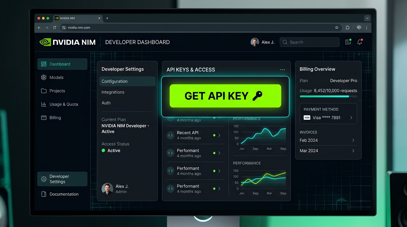This screenshot has width=407, height=227.
Task: Click the Billing card icon
Action: pyautogui.click(x=44, y=118)
